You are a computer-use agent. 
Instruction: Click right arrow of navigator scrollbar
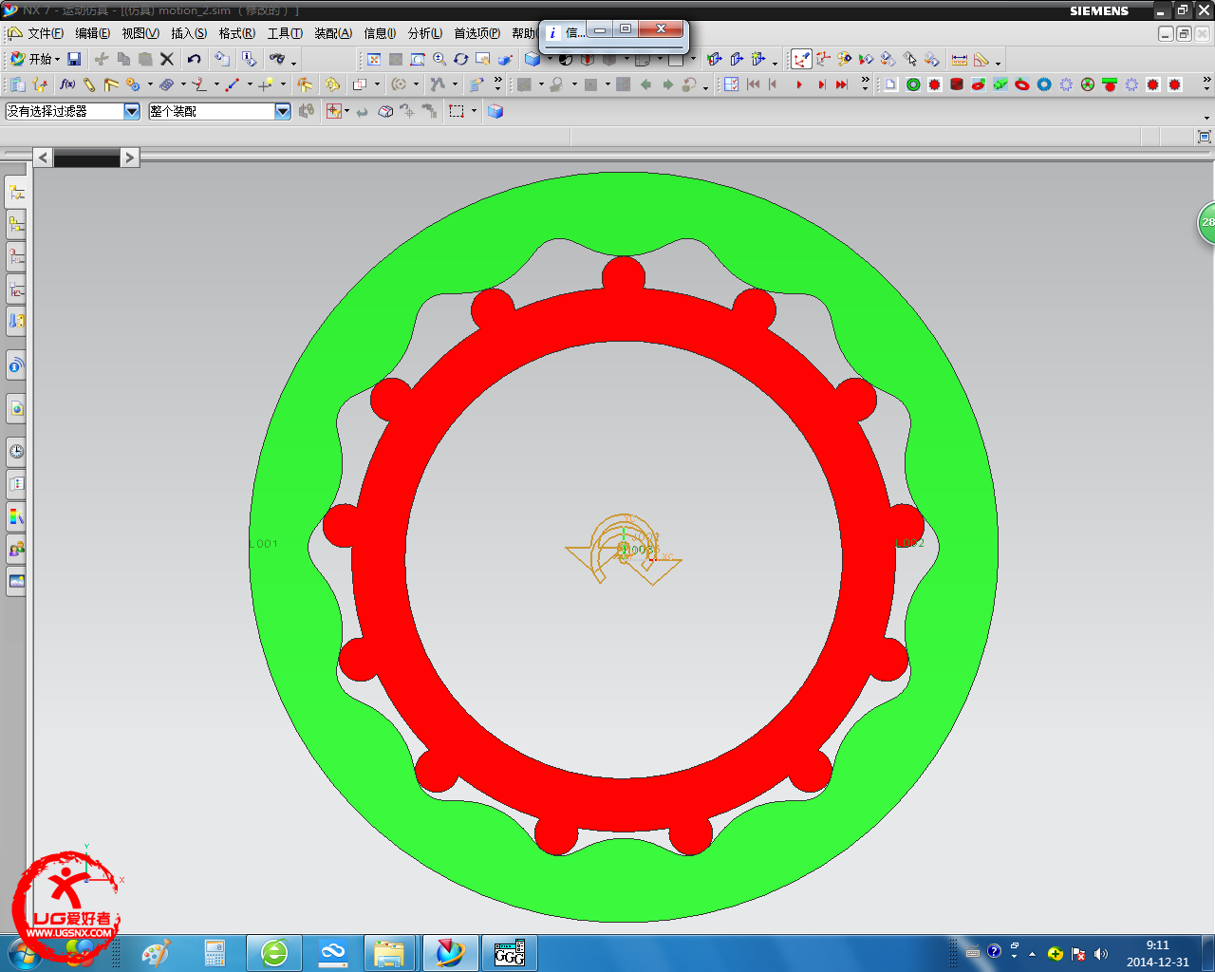pyautogui.click(x=130, y=158)
